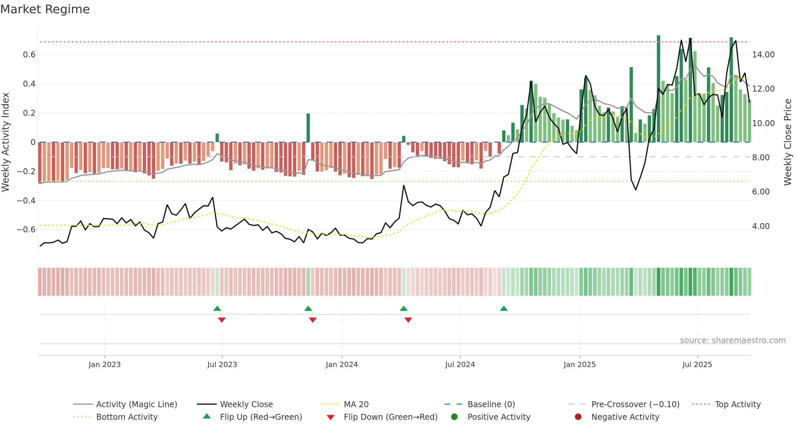The width and height of the screenshot is (797, 448).
Task: Click the Bottom Activity legend entry
Action: click(115, 417)
